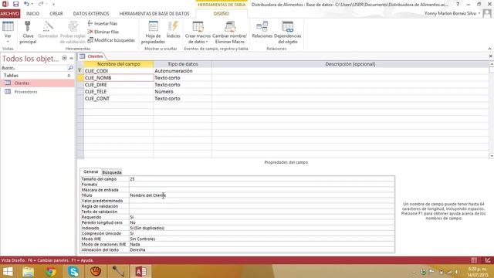Open Hoja de propiedades

click(x=153, y=32)
